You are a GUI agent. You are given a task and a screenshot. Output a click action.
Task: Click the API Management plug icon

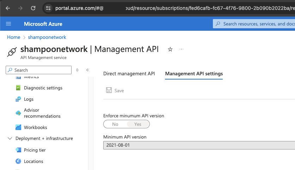point(12,52)
